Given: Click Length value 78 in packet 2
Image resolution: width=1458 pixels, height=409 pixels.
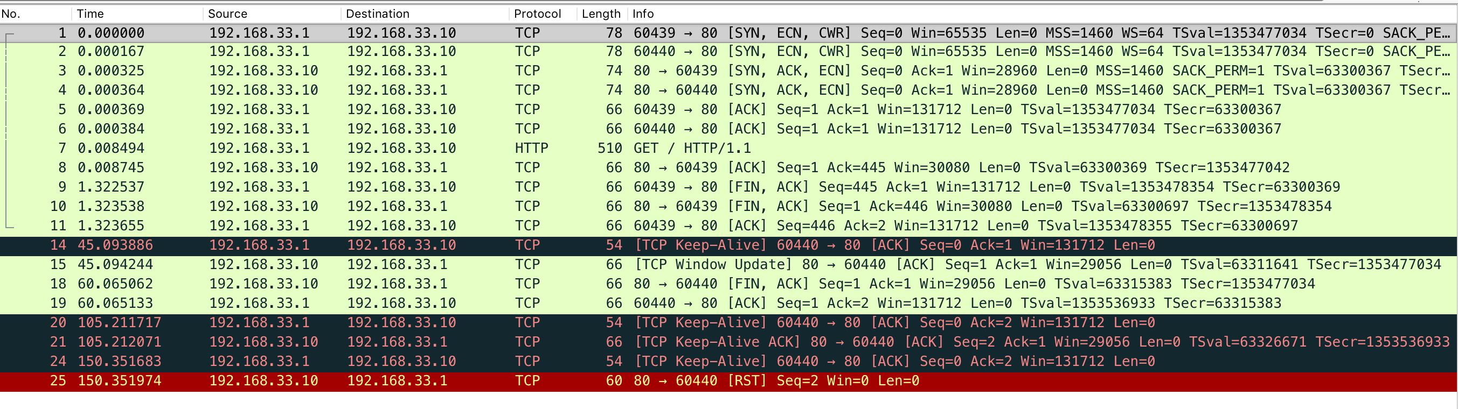Looking at the screenshot, I should pos(614,52).
